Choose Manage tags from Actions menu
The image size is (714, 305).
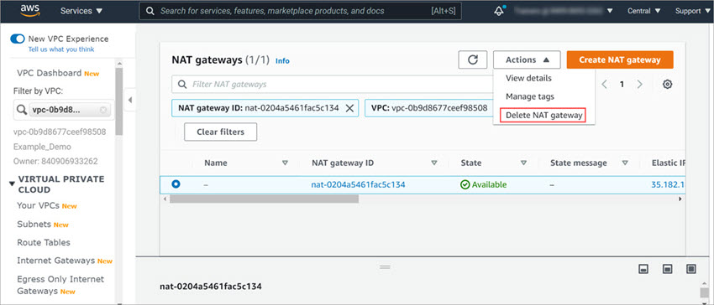coord(529,96)
